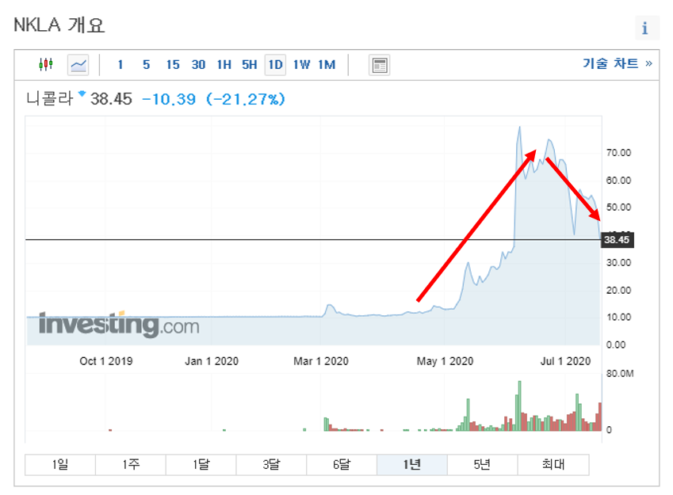This screenshot has width=673, height=495.
Task: Click the 니콜라 stock name label
Action: point(50,99)
